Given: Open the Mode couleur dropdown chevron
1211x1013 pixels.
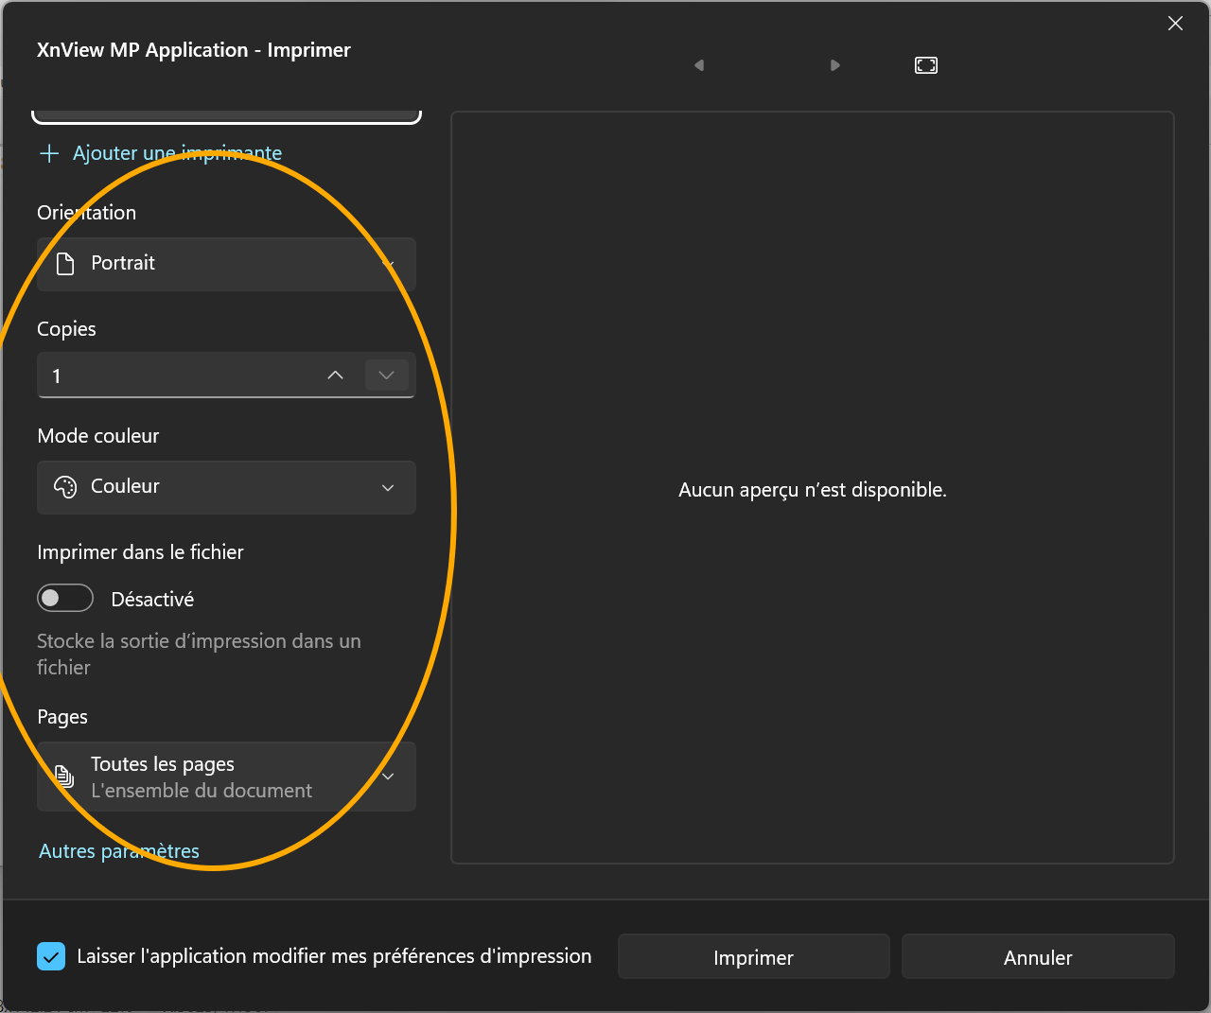Looking at the screenshot, I should (x=388, y=487).
